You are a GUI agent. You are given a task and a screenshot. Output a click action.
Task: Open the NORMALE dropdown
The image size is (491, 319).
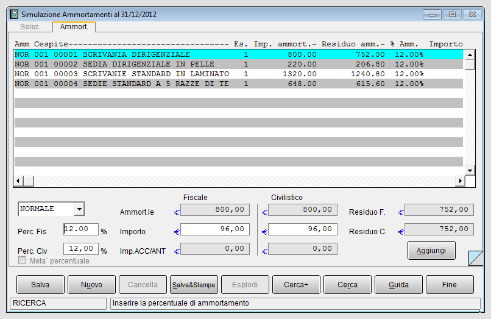79,209
